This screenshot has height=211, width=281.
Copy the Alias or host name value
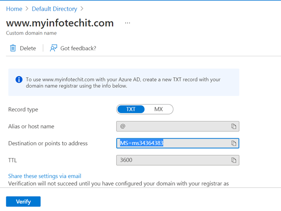point(234,126)
